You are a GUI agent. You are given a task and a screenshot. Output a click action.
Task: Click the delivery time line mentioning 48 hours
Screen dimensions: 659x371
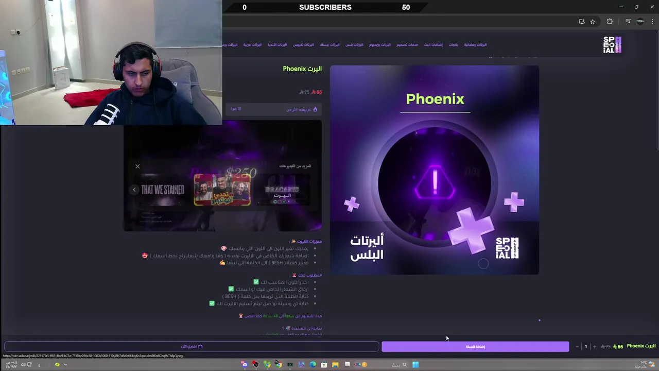[x=281, y=316]
